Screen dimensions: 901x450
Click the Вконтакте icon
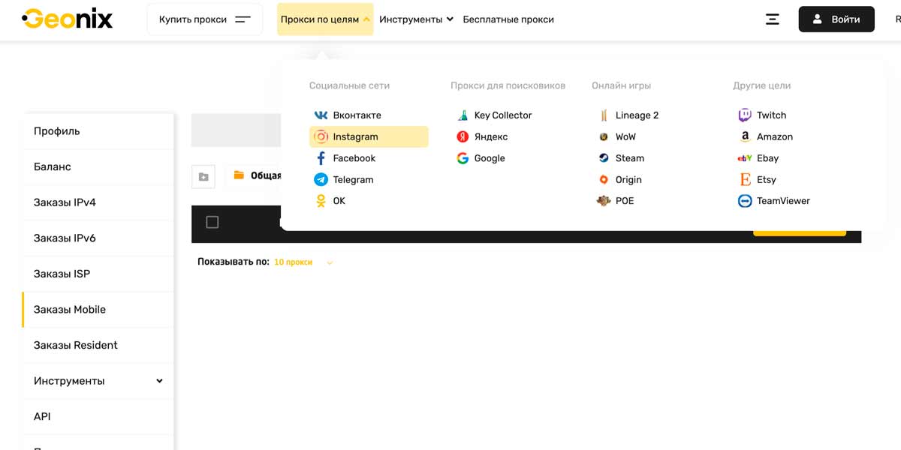click(321, 115)
